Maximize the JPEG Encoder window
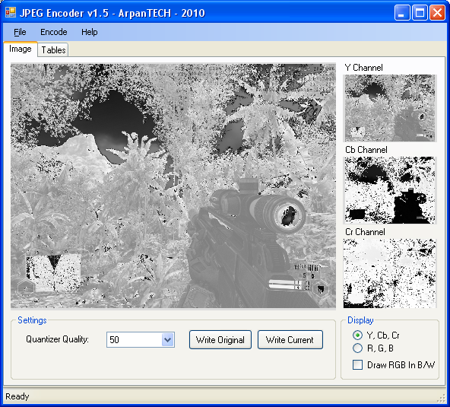The image size is (450, 407). 420,13
